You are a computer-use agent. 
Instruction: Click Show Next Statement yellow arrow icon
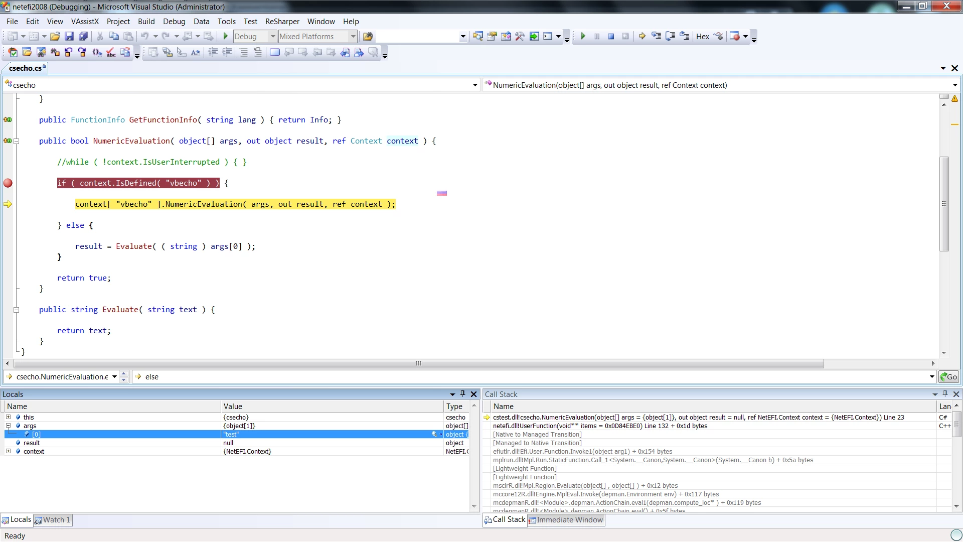coord(642,36)
